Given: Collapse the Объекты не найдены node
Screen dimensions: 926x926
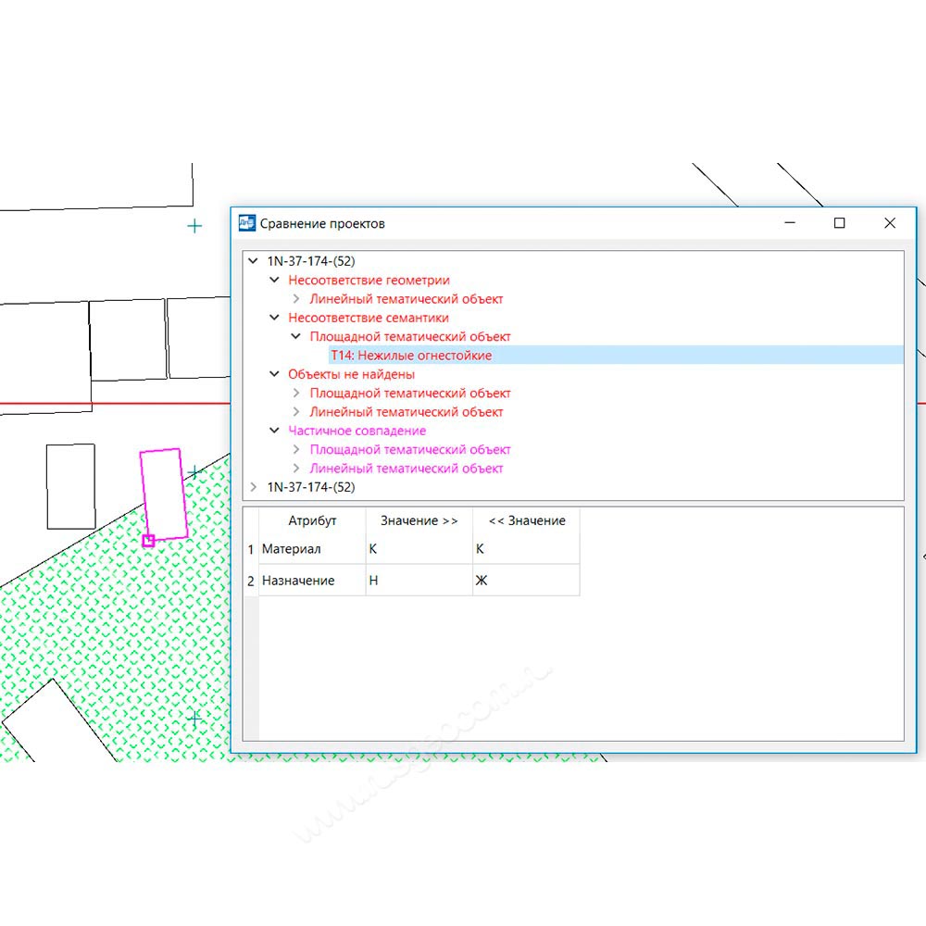Looking at the screenshot, I should (274, 374).
